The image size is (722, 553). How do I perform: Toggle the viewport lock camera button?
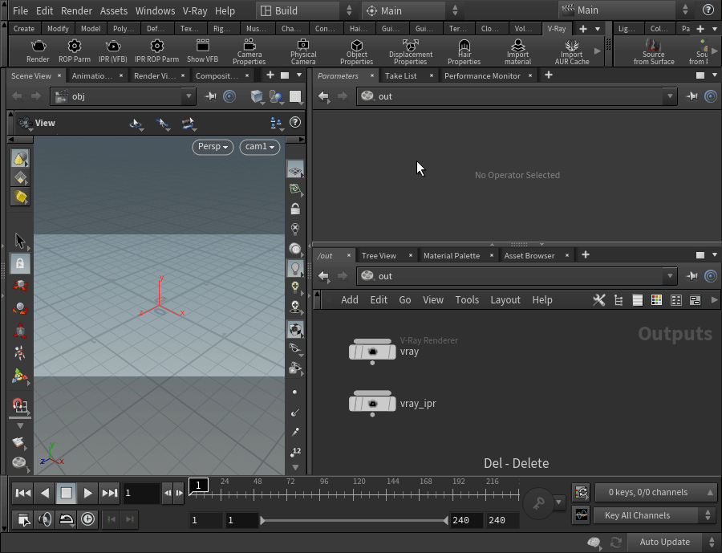(x=295, y=209)
